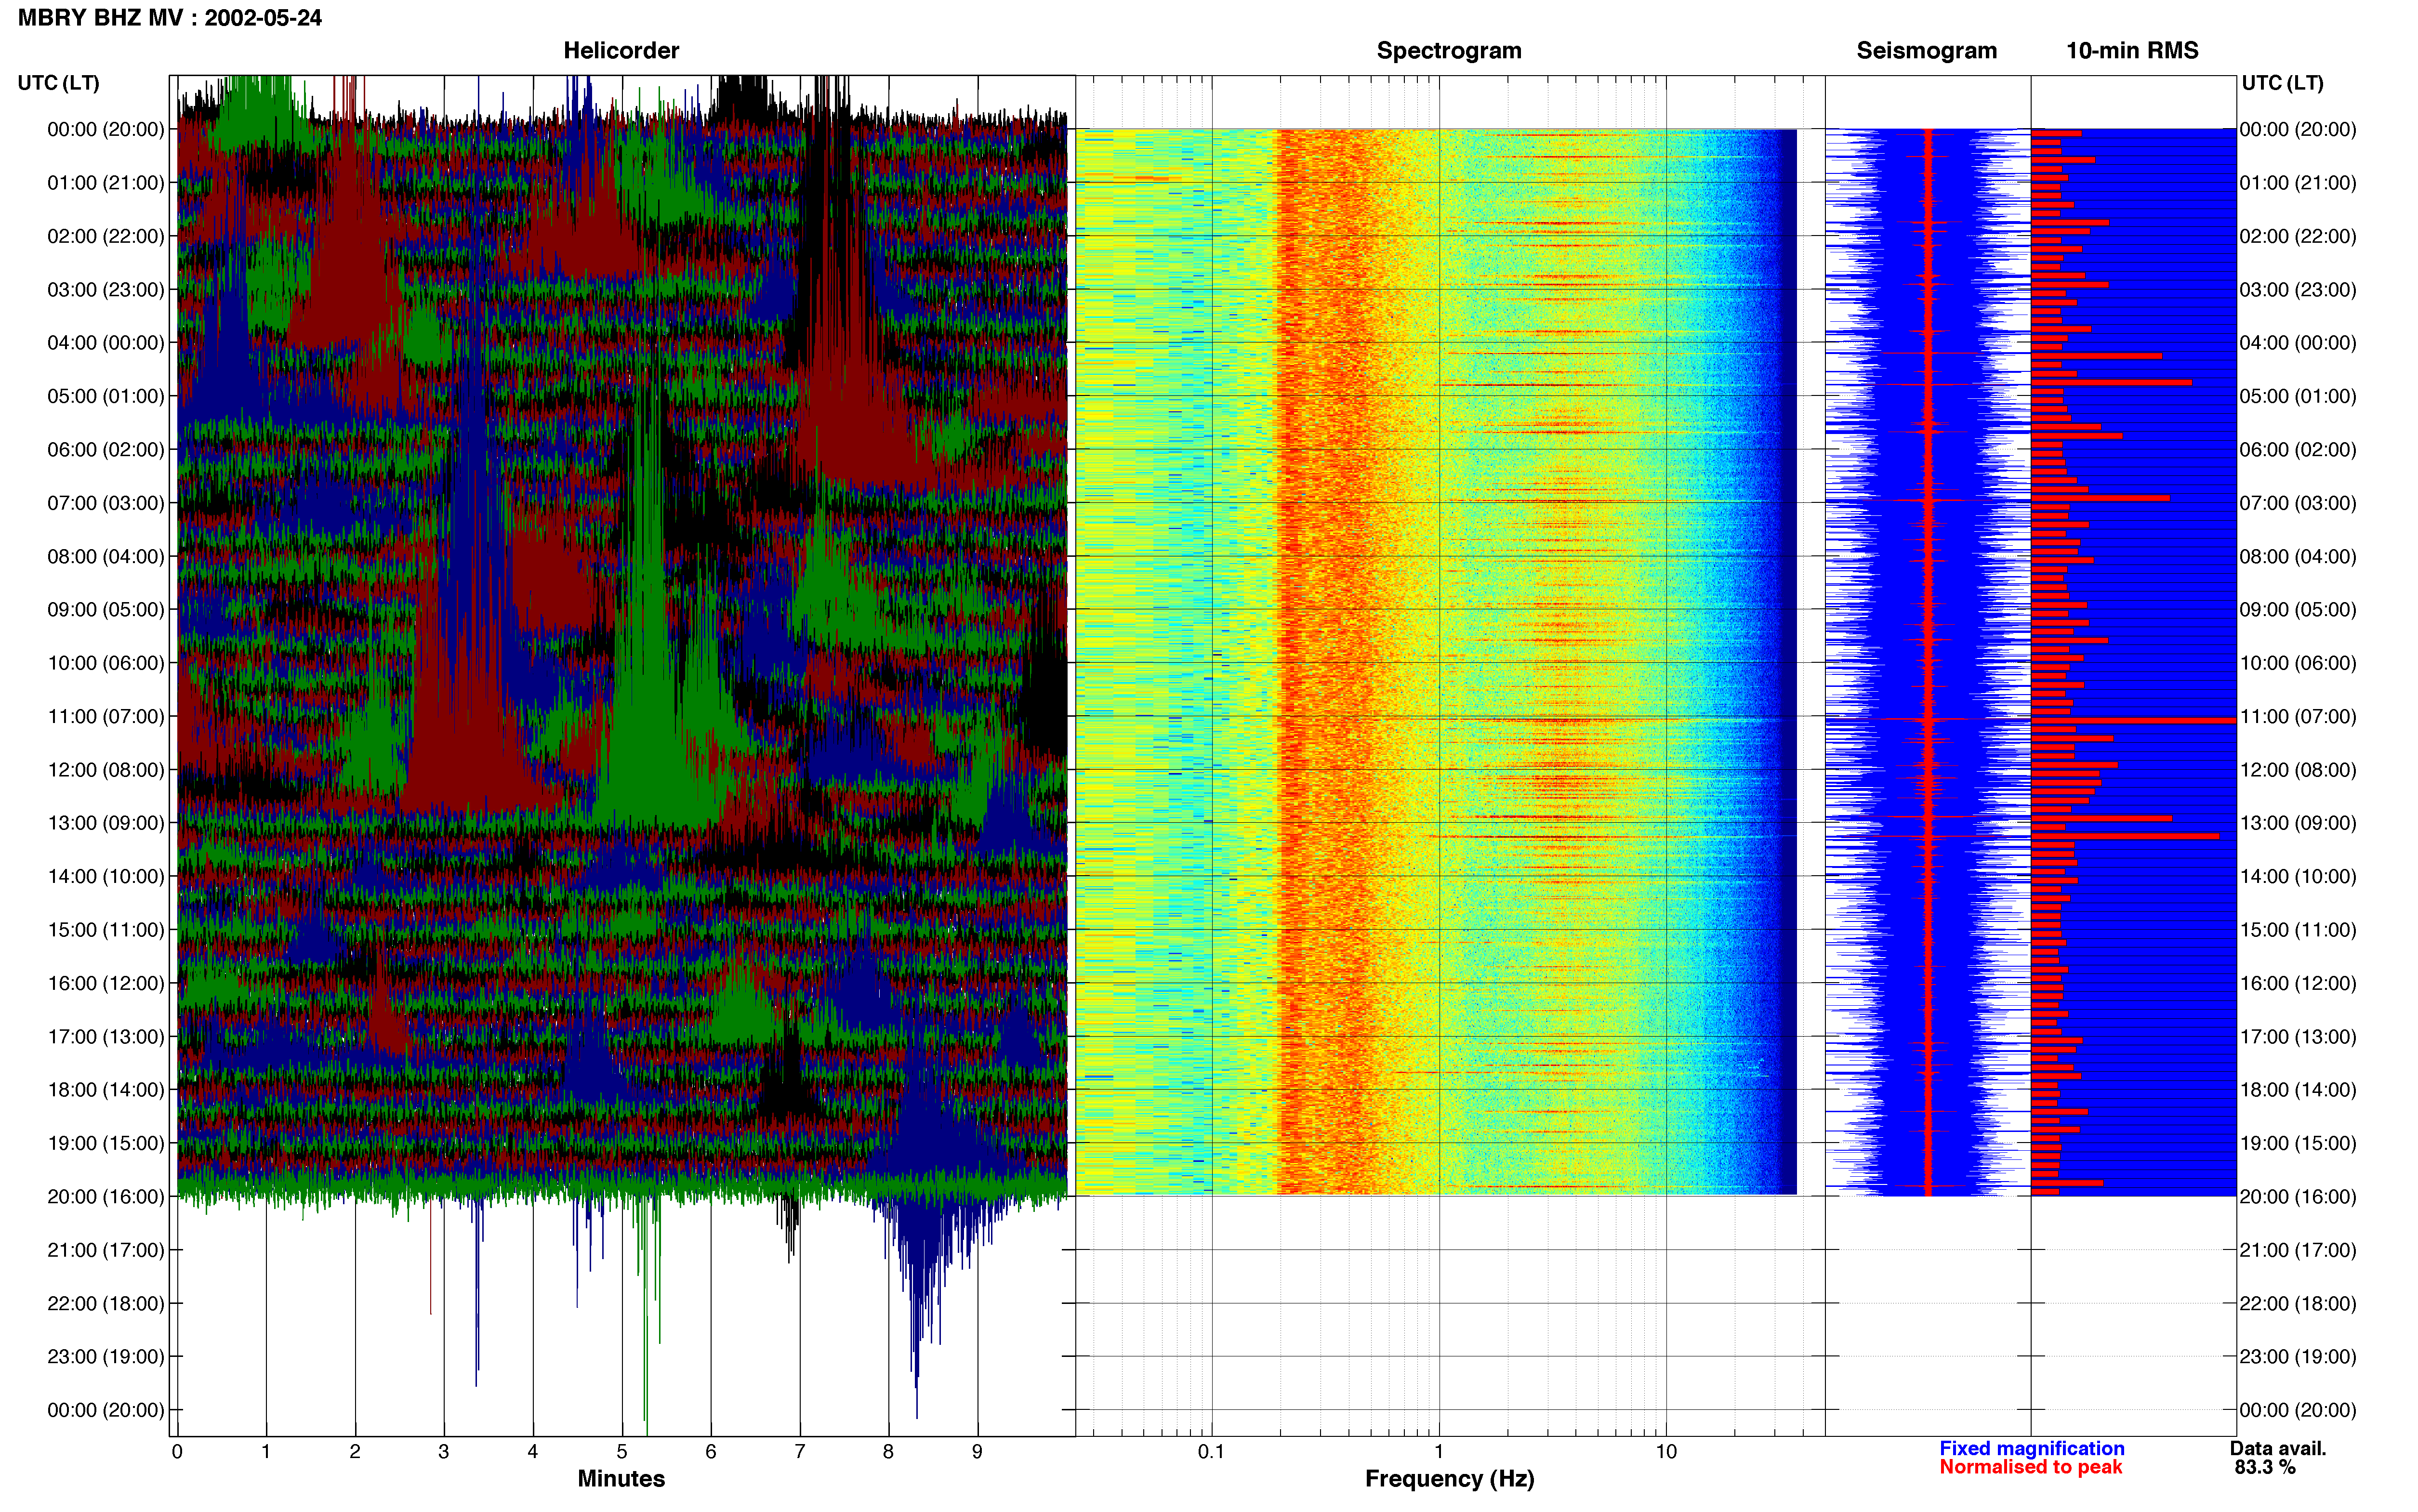Click minutes axis tick '4'
This screenshot has height=1512, width=2418.
(x=533, y=1452)
